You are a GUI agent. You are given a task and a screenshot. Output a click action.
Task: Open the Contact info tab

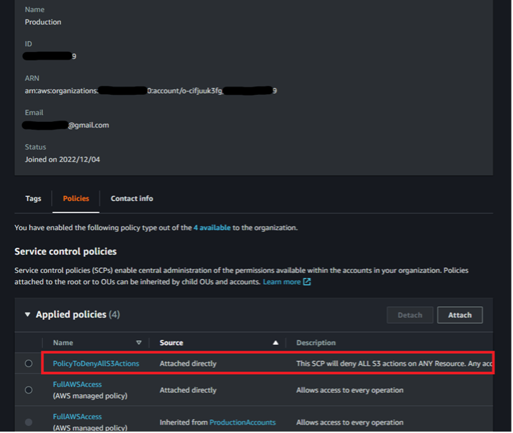pyautogui.click(x=132, y=199)
